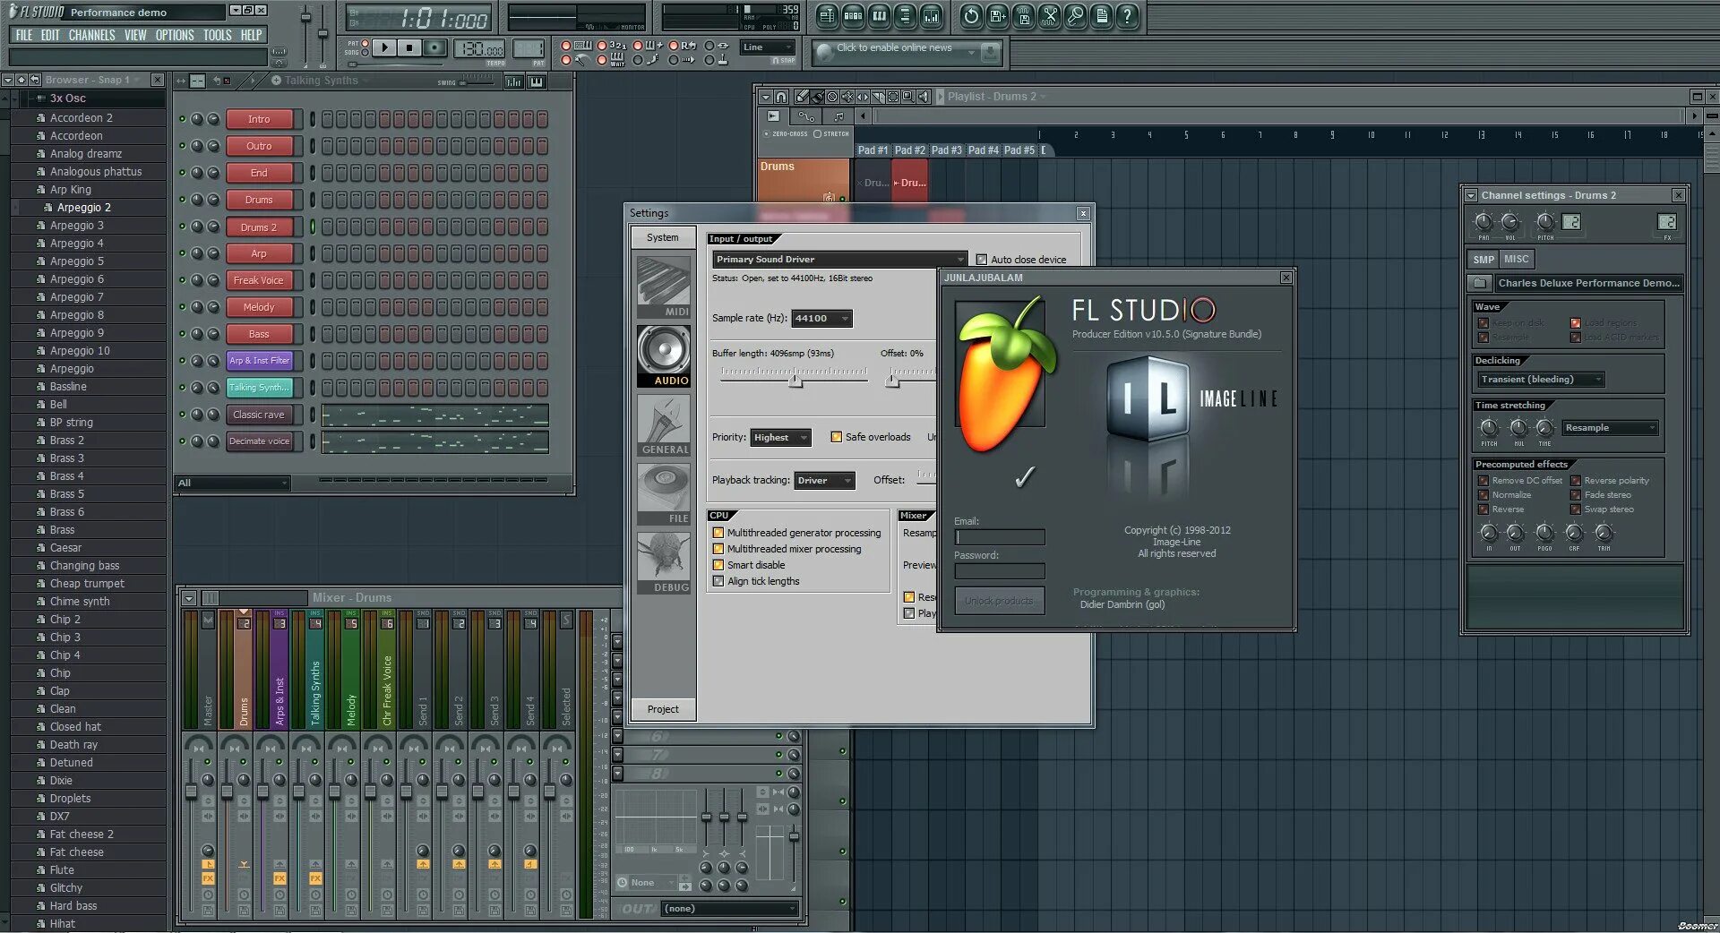Click the Melody channel button
Screen dimensions: 1720x933
[x=259, y=307]
